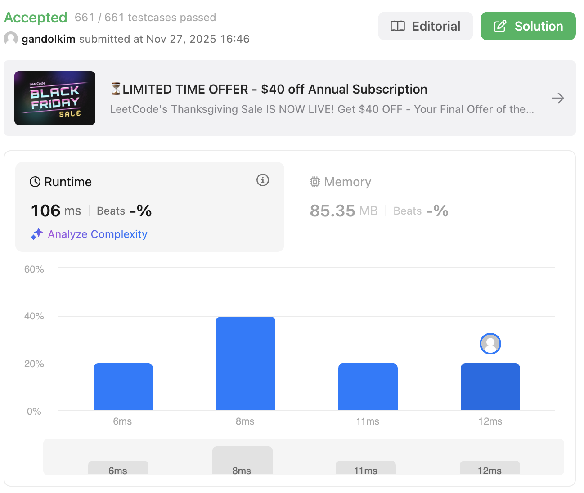Click Analyze Complexity link

97,234
